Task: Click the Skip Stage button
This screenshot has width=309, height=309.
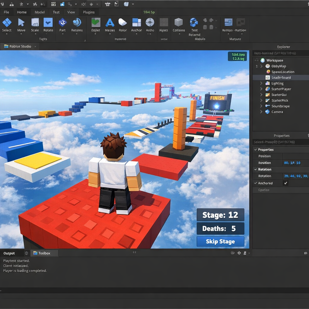Action: click(220, 241)
